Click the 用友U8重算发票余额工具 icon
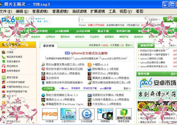This screenshot has height=125, width=177. pyautogui.click(x=43, y=65)
